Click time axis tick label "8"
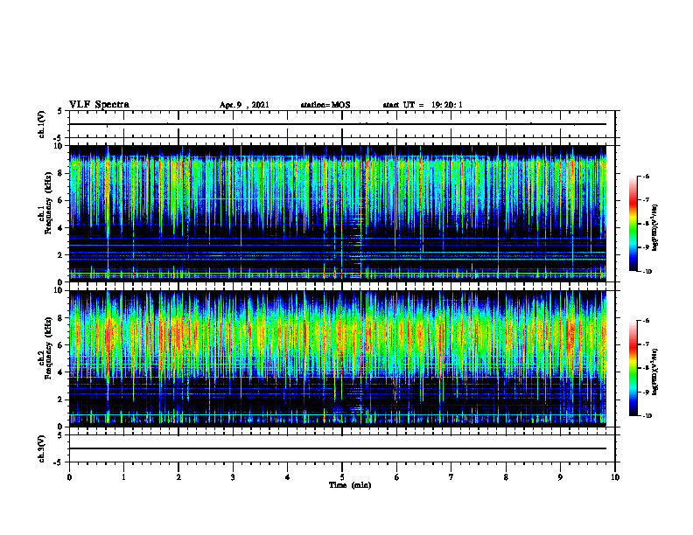693x535 pixels. pyautogui.click(x=506, y=477)
